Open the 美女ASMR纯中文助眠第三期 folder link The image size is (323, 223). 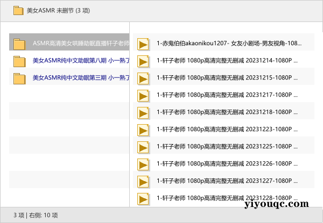click(81, 77)
